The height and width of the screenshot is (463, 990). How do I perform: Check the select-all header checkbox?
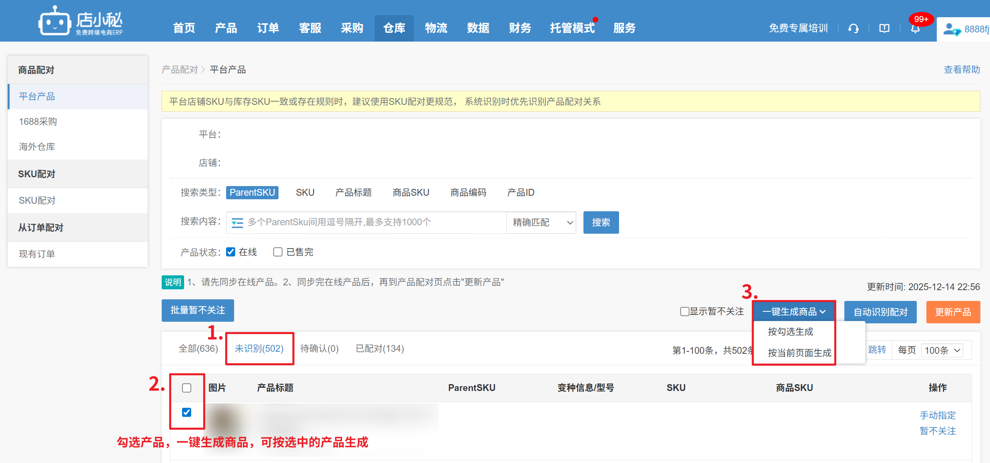click(x=186, y=388)
